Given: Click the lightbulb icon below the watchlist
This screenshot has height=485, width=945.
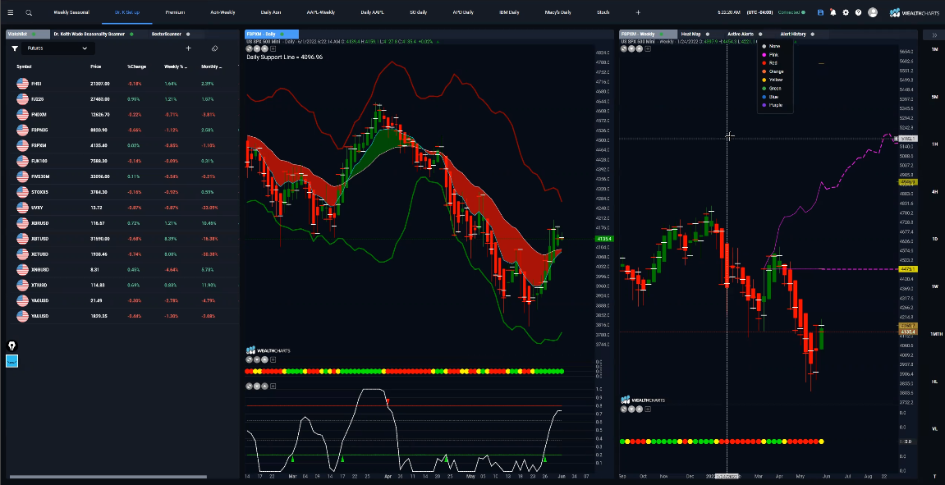Looking at the screenshot, I should click(11, 345).
